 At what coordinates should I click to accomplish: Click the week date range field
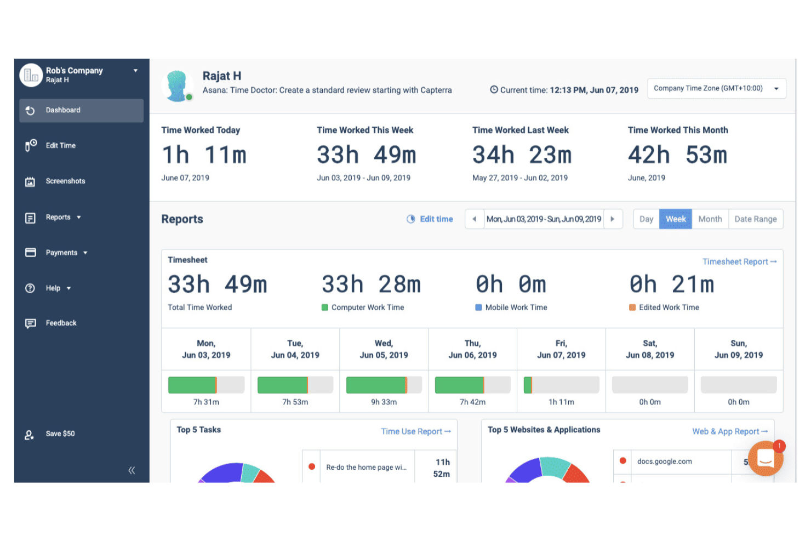click(x=544, y=219)
